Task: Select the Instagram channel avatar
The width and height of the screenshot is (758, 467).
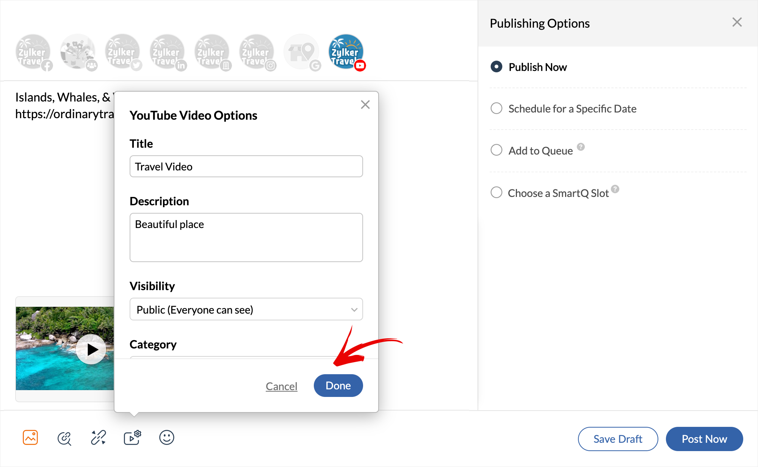Action: (x=257, y=52)
